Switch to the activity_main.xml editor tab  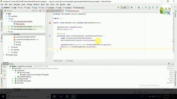click(x=55, y=11)
